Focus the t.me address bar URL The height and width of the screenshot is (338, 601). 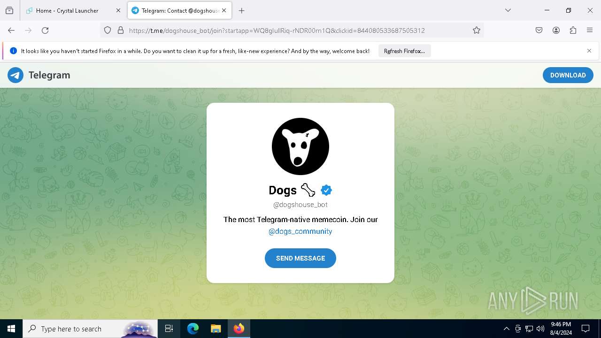pyautogui.click(x=277, y=31)
